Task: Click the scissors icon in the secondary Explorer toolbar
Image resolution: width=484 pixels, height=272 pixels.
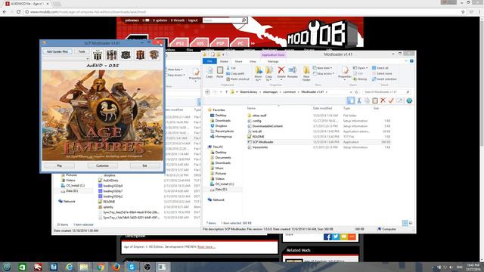Action: [x=359, y=100]
